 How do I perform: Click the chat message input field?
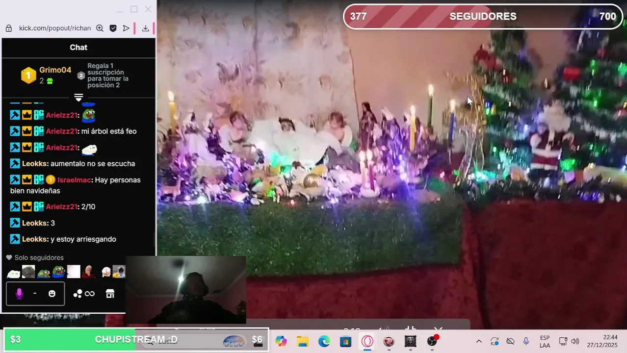pyautogui.click(x=35, y=294)
